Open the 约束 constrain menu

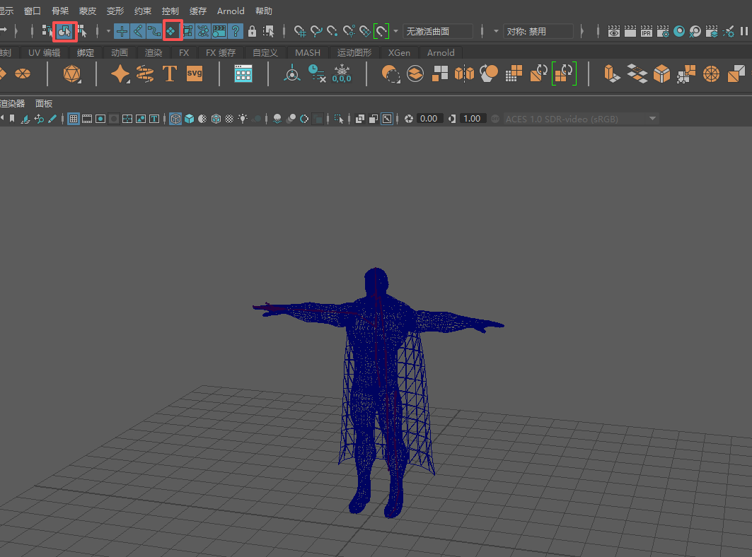[142, 11]
